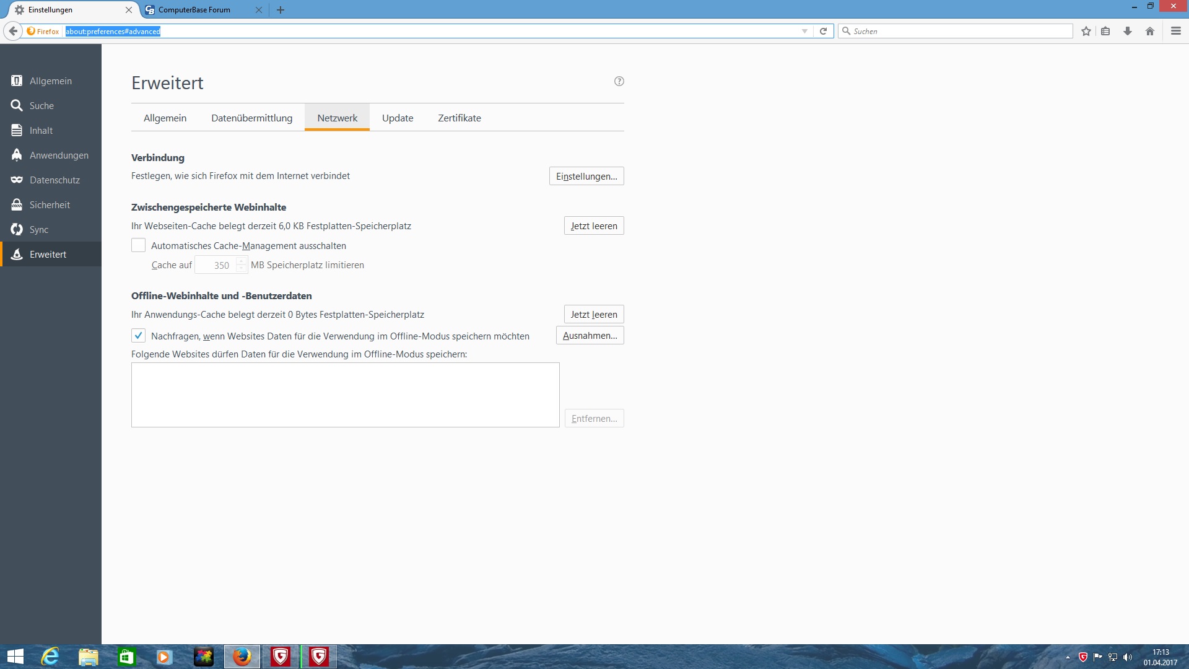This screenshot has width=1189, height=669.
Task: Click the home page icon
Action: click(x=1150, y=31)
